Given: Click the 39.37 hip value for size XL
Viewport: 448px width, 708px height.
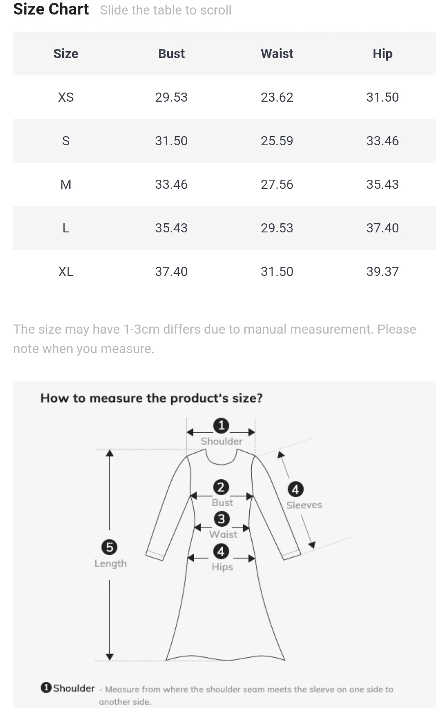Looking at the screenshot, I should (x=382, y=271).
